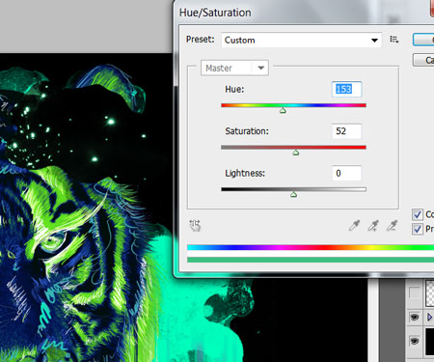Screen dimensions: 434x362
Task: Click into the Saturation value field
Action: click(x=346, y=131)
